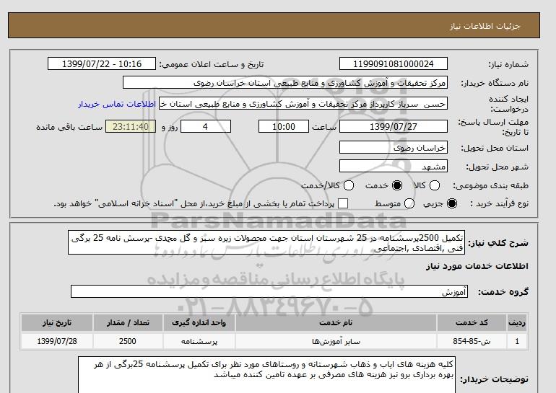Click the announcement date field 1399/07/22 - 10:16
Viewport: 556px width, 393px height.
click(102, 64)
